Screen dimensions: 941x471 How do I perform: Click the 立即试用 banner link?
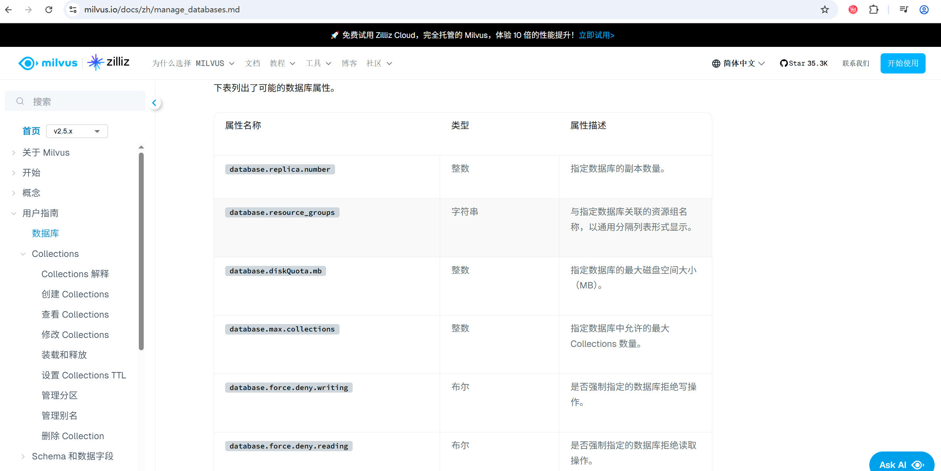click(596, 35)
